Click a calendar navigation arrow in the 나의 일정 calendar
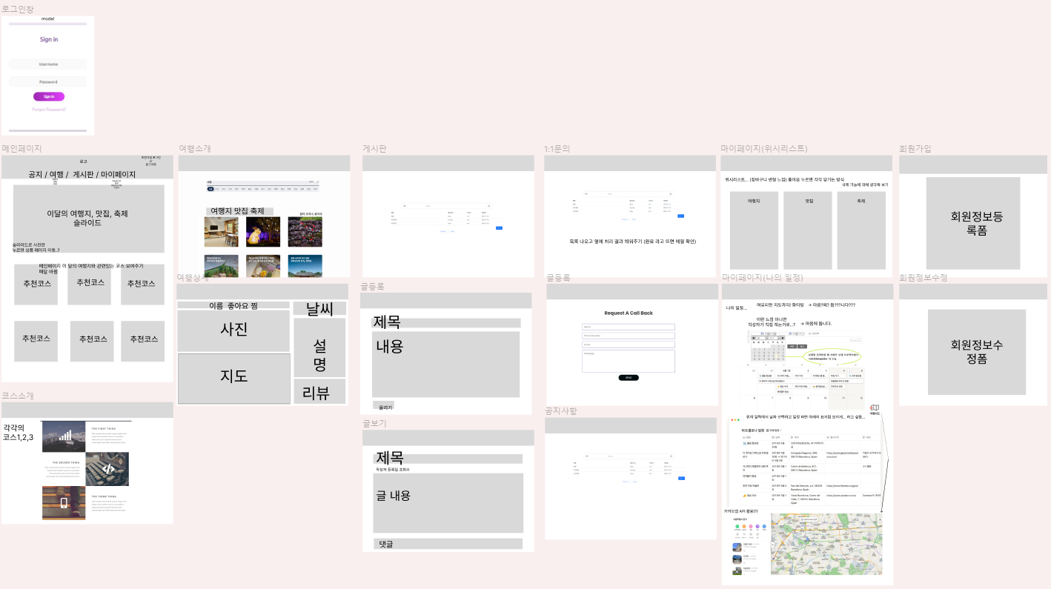This screenshot has width=1051, height=589. pos(753,338)
